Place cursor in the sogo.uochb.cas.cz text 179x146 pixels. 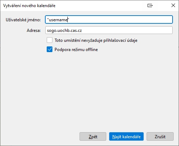pos(64,30)
